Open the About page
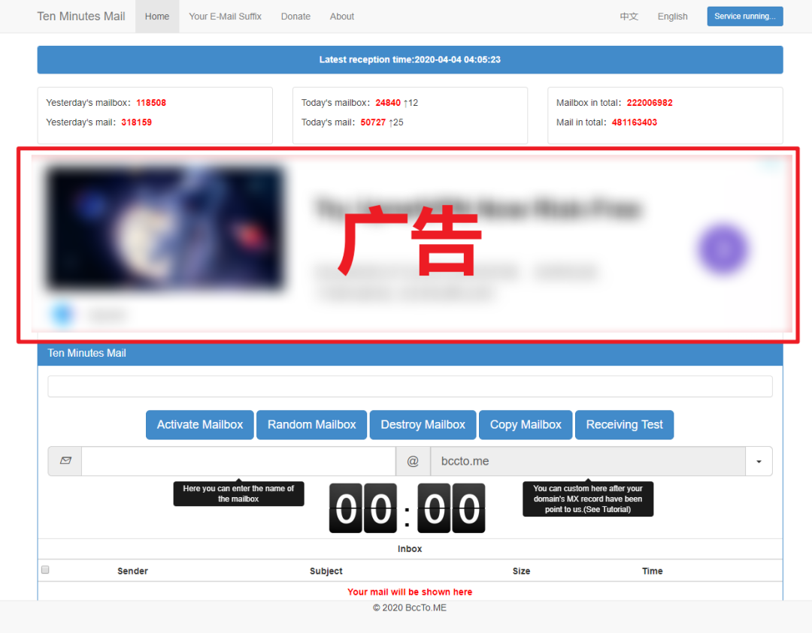 pos(342,17)
